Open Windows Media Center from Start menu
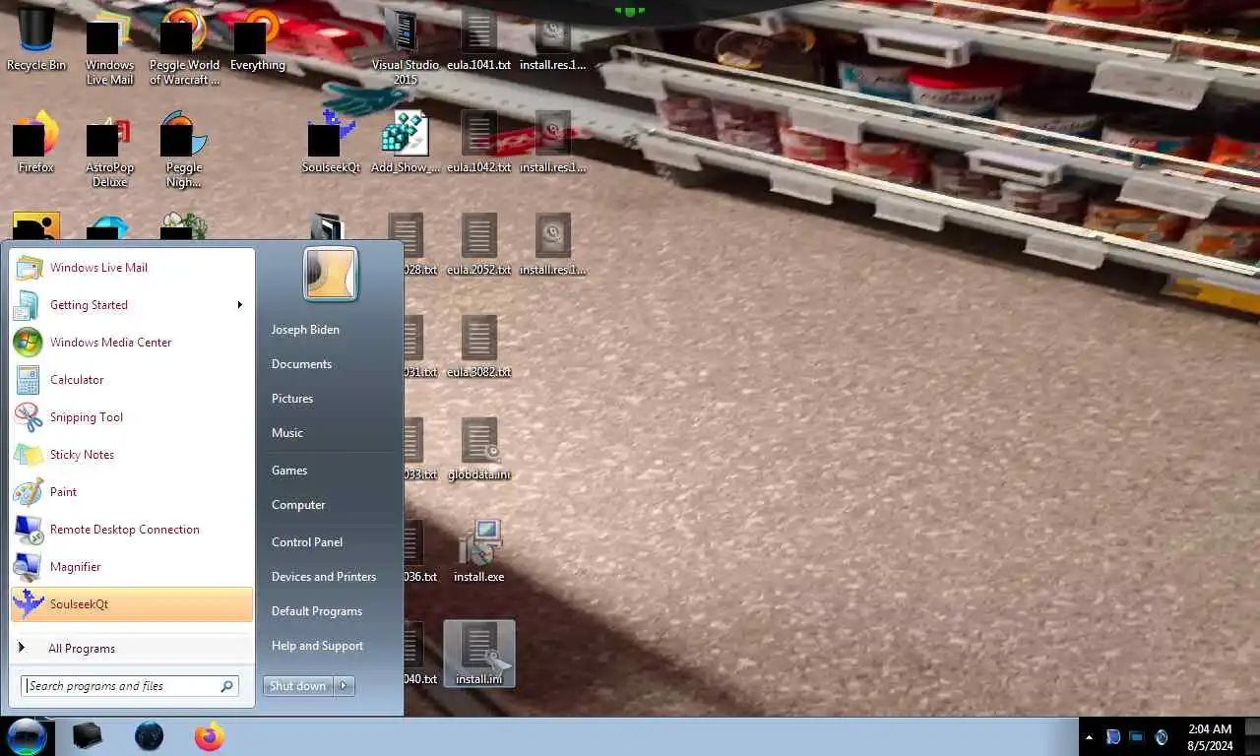 (132, 343)
